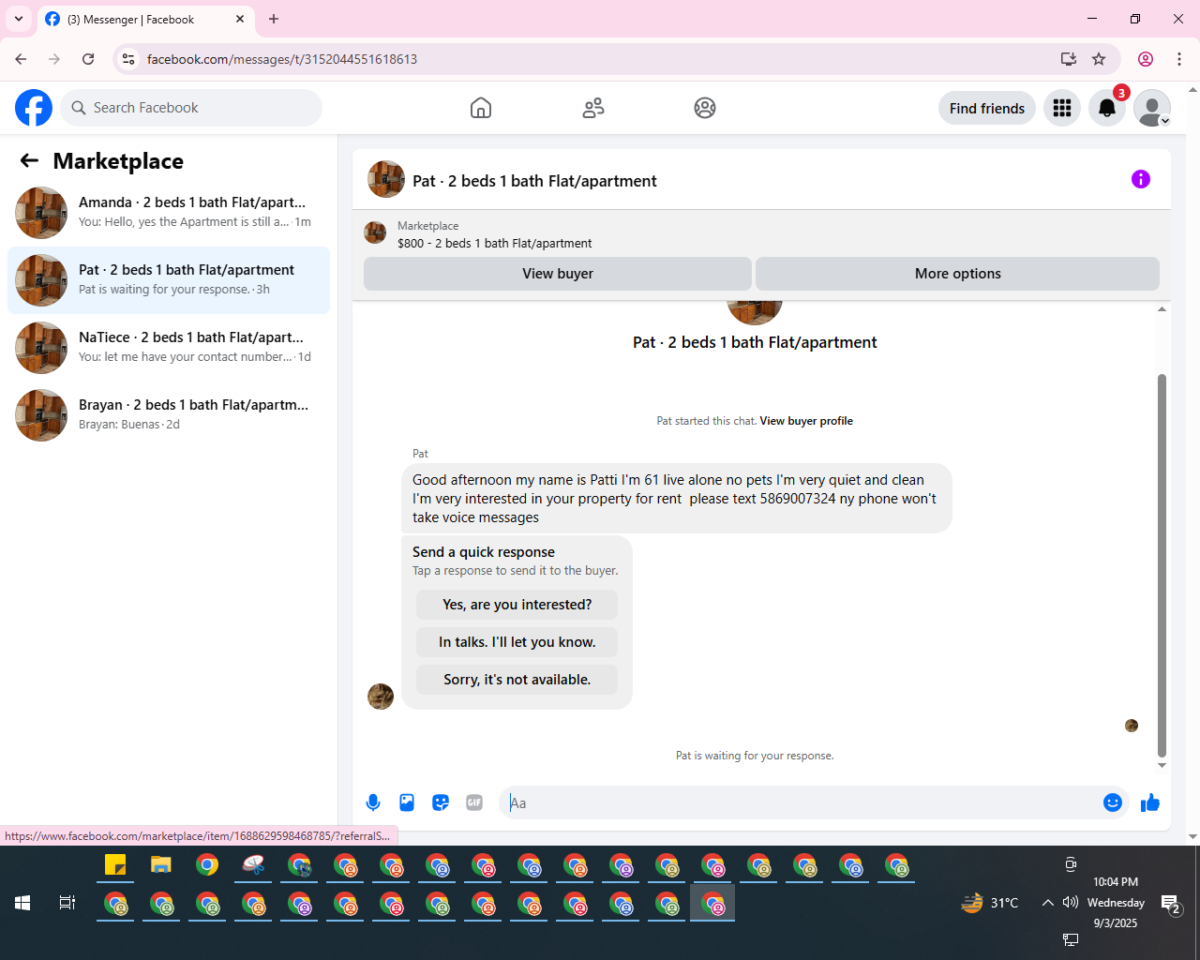Screen dimensions: 1200x960
Task: Focus the Search Facebook field
Action: point(191,108)
